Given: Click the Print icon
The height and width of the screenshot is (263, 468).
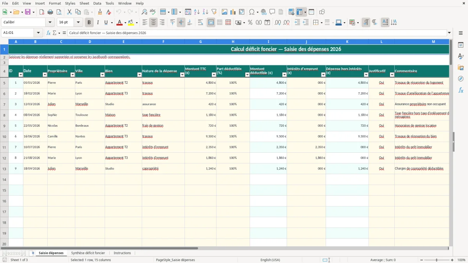Looking at the screenshot, I should click(x=50, y=12).
